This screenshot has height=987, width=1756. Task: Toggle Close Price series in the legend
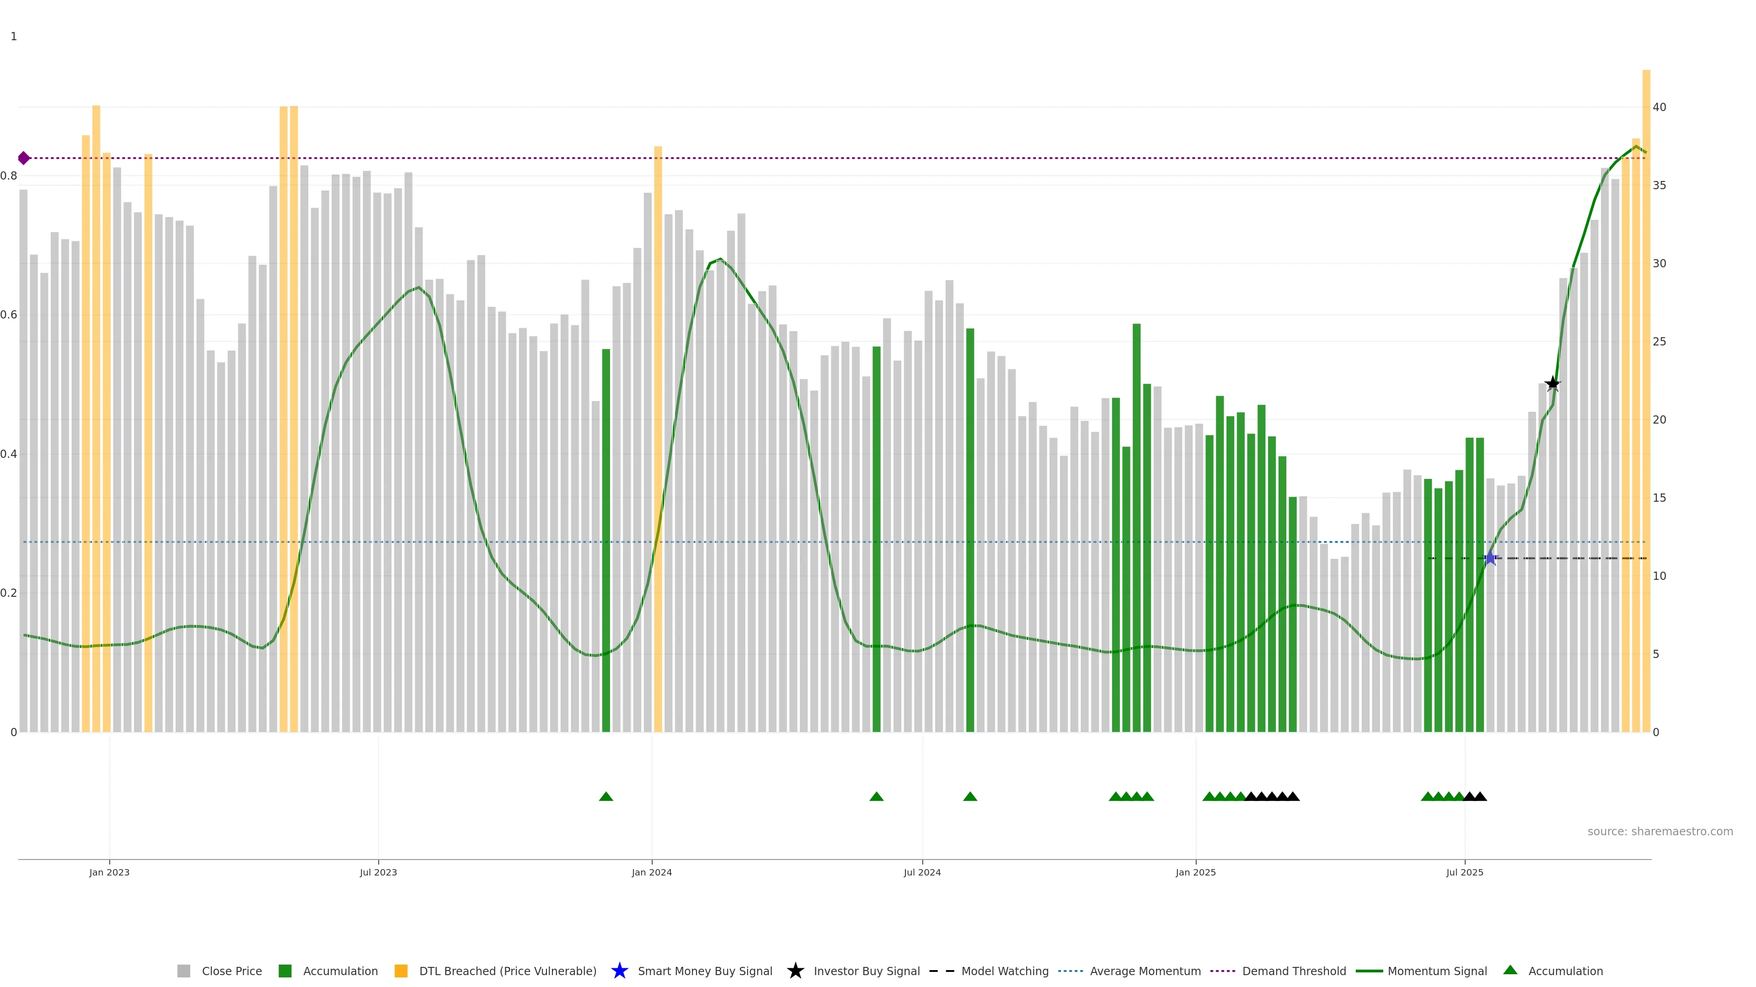[231, 971]
